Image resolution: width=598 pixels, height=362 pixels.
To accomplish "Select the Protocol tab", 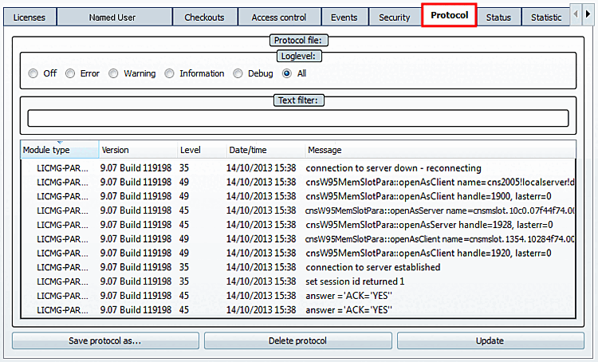I will pyautogui.click(x=449, y=15).
